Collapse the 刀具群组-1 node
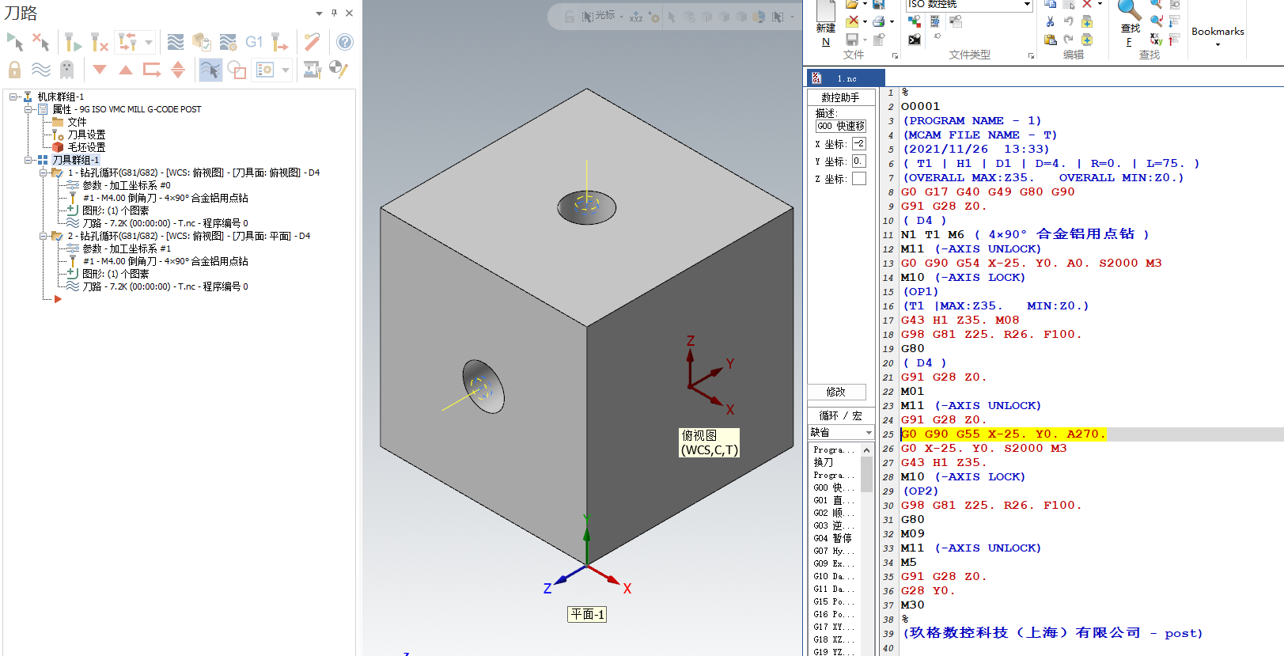This screenshot has height=656, width=1284. [28, 160]
